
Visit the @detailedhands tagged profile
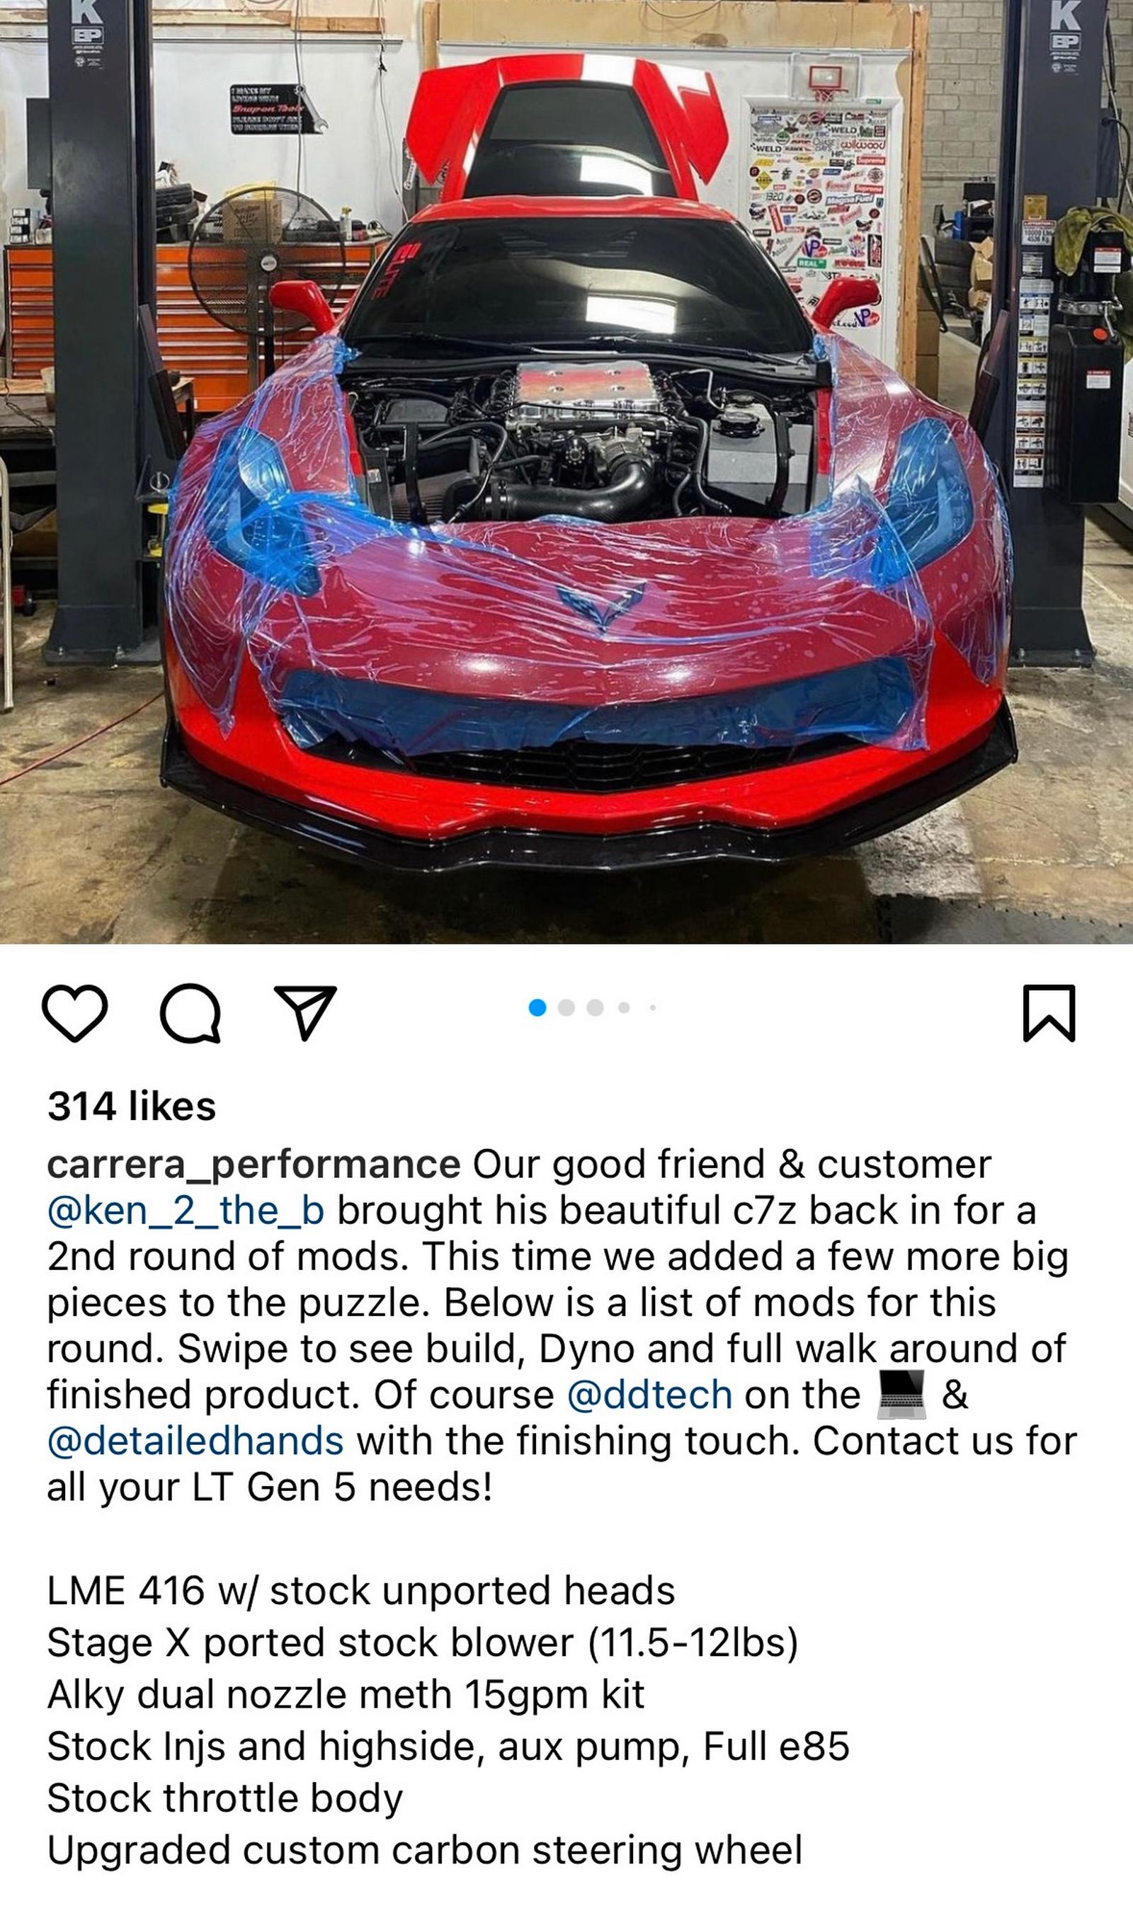[x=195, y=1441]
